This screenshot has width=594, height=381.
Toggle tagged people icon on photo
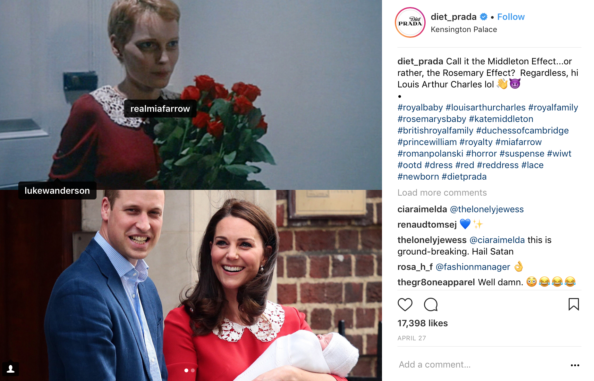pos(11,369)
